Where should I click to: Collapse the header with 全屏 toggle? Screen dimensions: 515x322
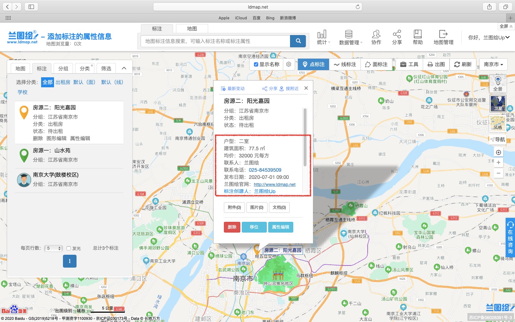click(506, 26)
